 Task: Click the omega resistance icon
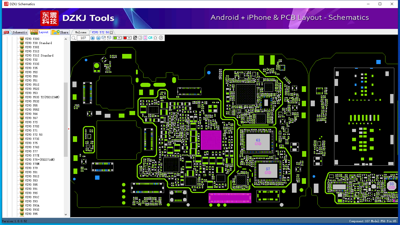(x=155, y=38)
